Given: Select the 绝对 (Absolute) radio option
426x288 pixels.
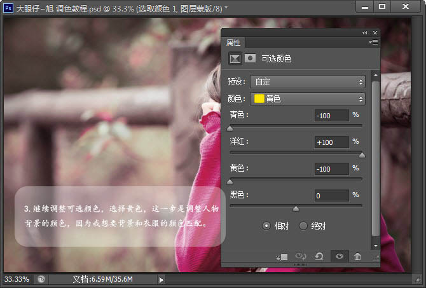Looking at the screenshot, I should tap(303, 226).
